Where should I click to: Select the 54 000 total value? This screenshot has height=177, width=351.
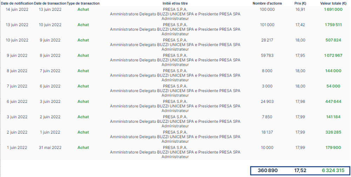tap(333, 86)
